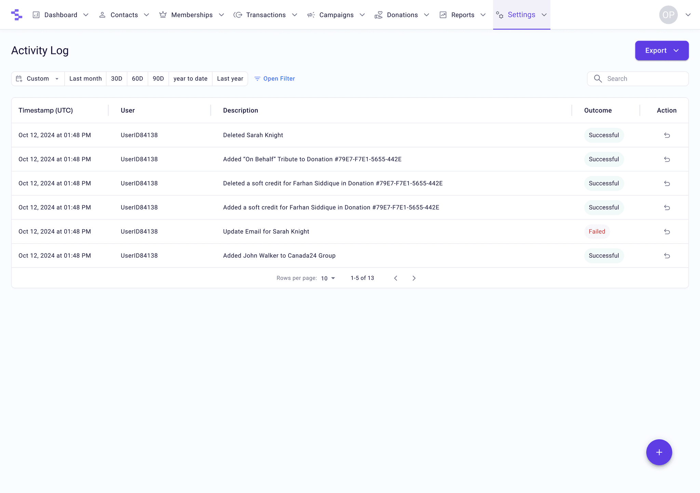The width and height of the screenshot is (700, 493).
Task: Click the Outcome column header
Action: [x=598, y=111]
